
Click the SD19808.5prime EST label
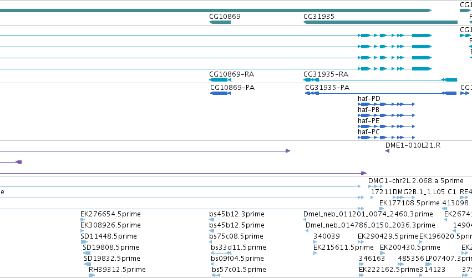tap(111, 247)
